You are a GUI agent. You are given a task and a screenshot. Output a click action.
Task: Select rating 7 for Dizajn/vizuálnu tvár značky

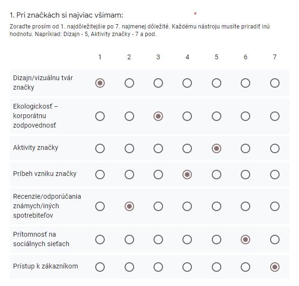click(274, 83)
